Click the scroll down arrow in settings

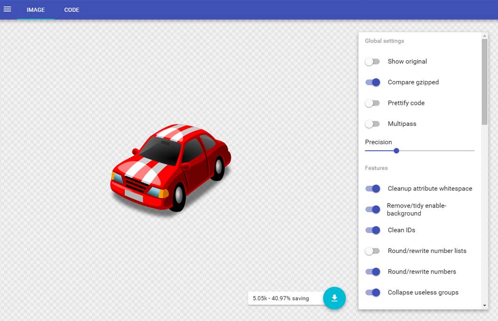pyautogui.click(x=485, y=305)
